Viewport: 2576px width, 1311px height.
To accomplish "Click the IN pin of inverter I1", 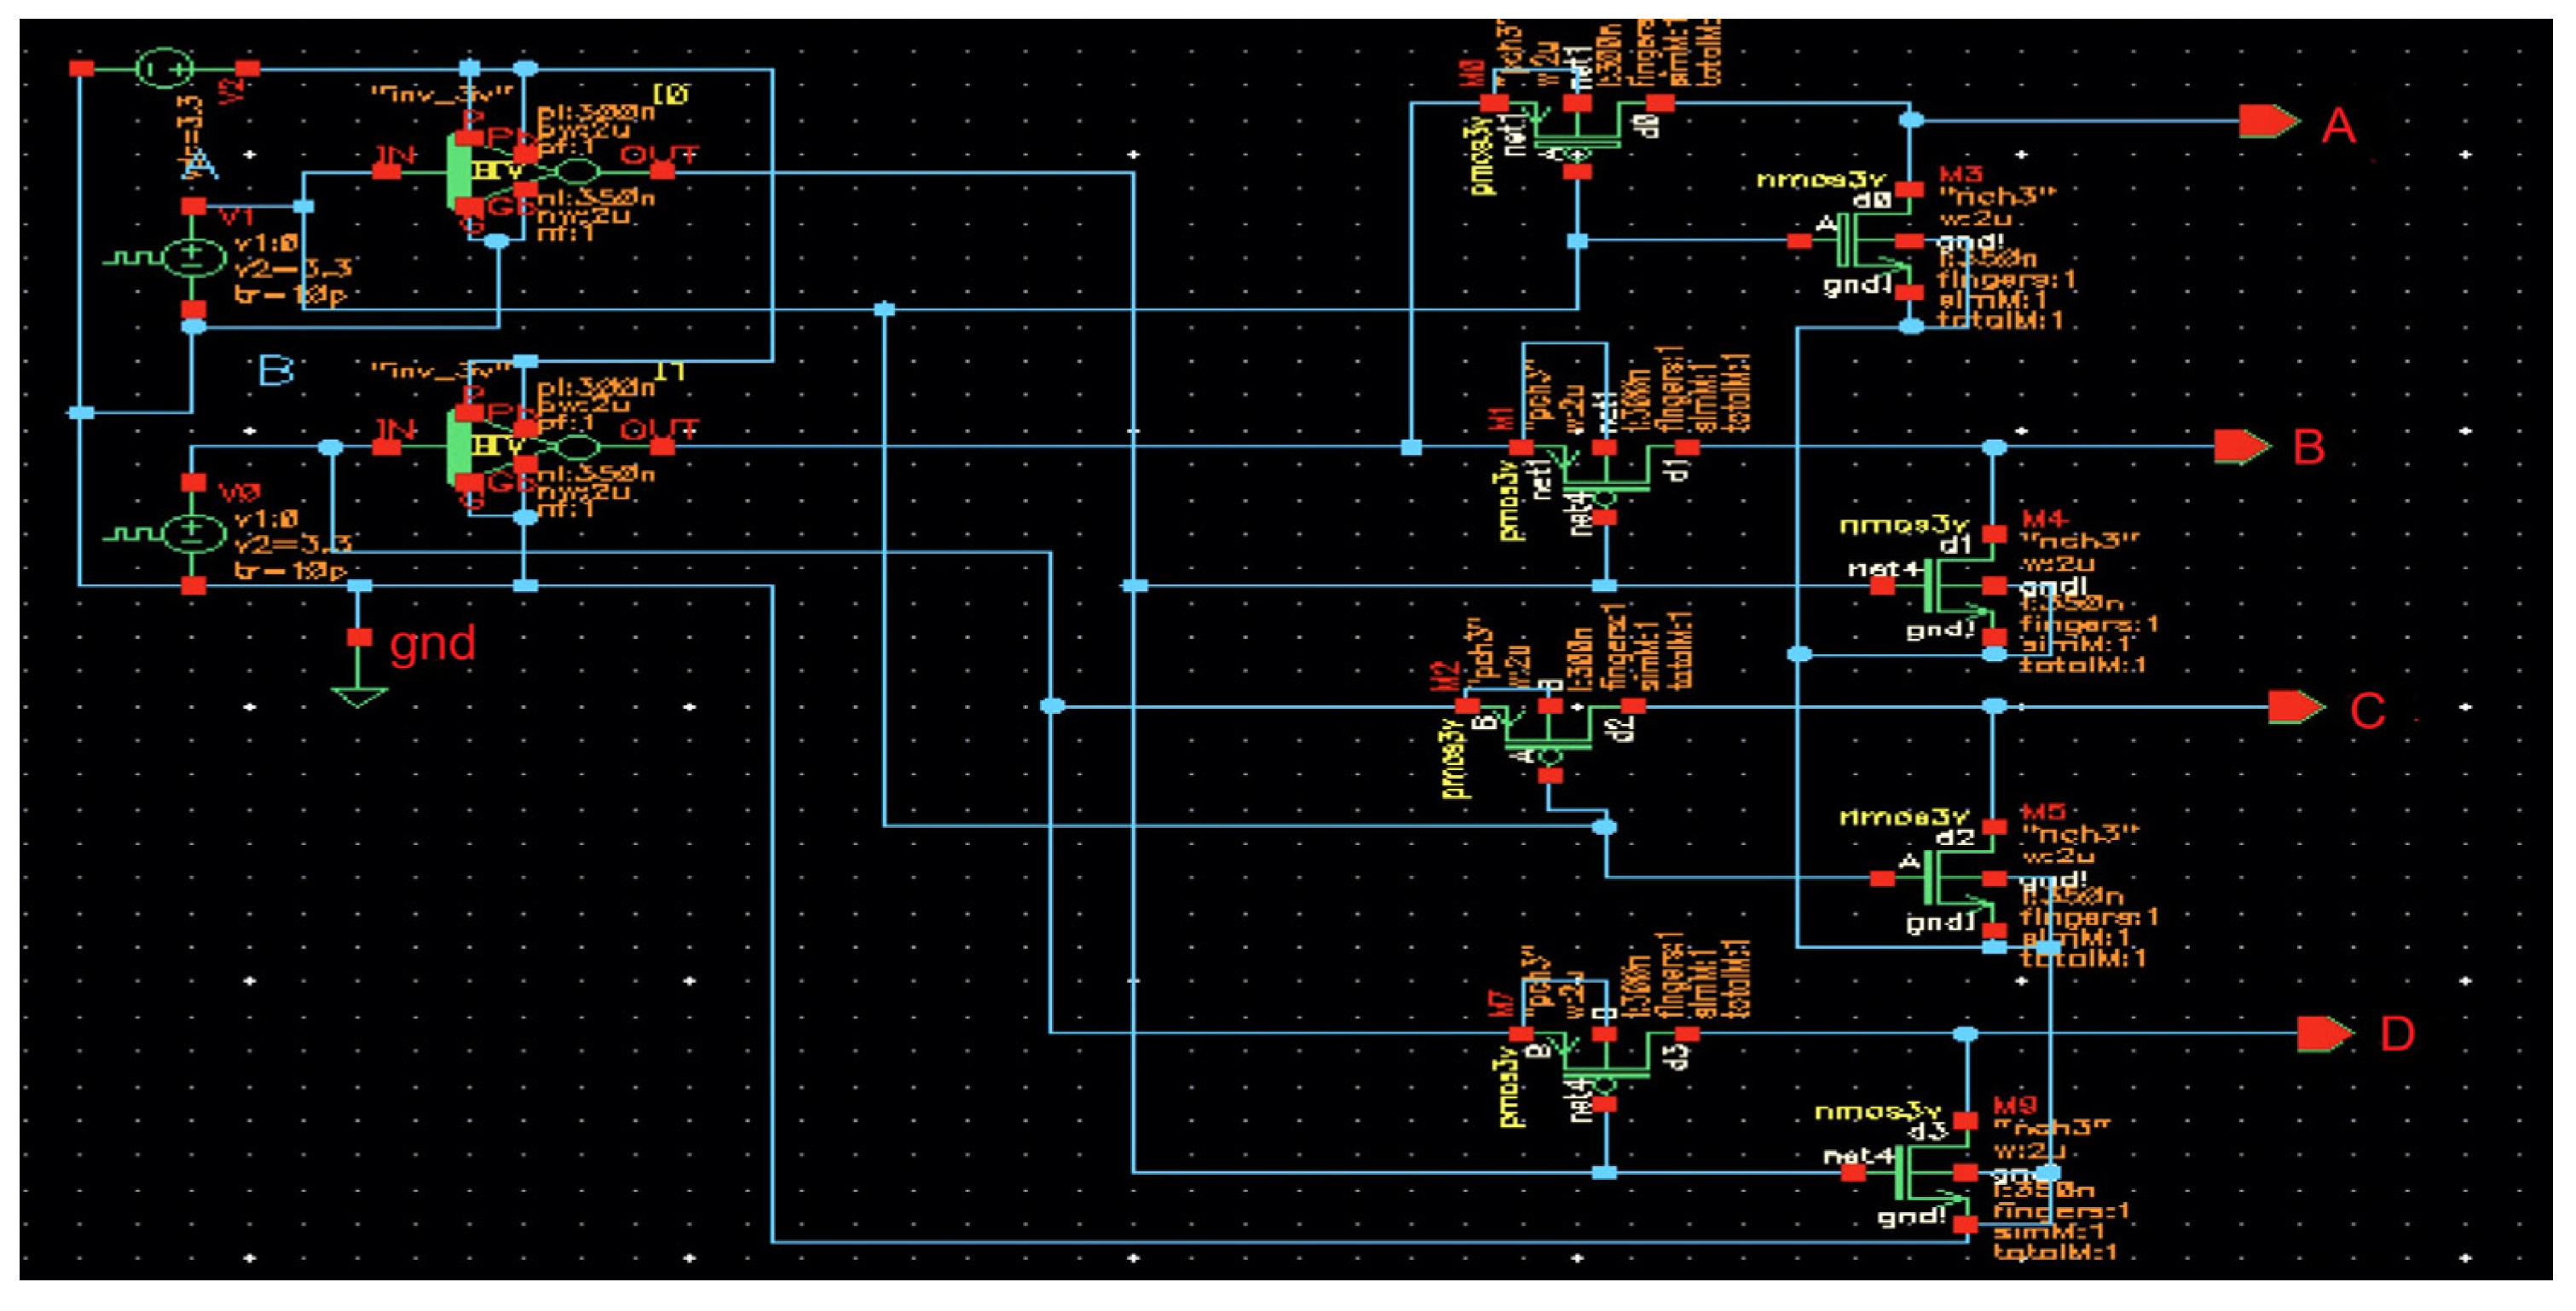I will coord(386,448).
